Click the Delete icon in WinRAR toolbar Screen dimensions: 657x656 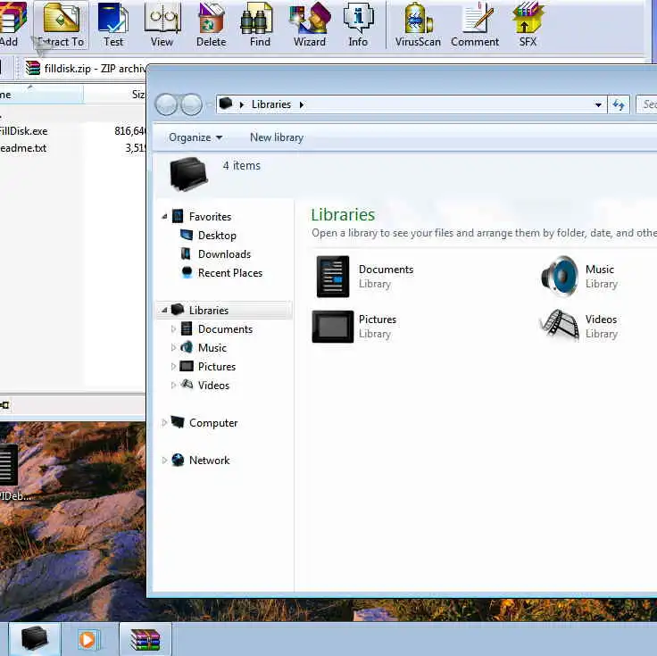pos(211,24)
